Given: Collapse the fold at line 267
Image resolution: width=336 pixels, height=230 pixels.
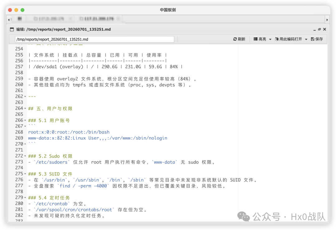Looking at the screenshot, I should click(x=25, y=126).
